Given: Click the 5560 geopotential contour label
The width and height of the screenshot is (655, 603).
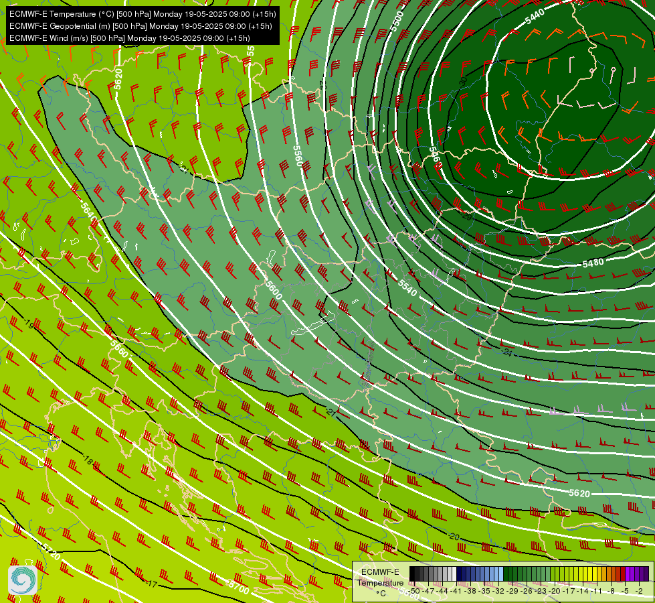Looking at the screenshot, I should click(298, 155).
